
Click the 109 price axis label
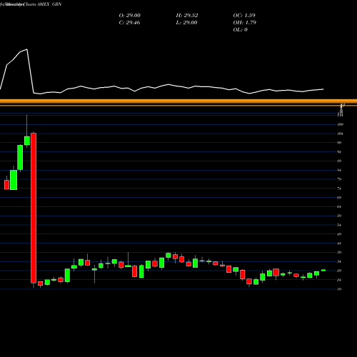(341, 124)
